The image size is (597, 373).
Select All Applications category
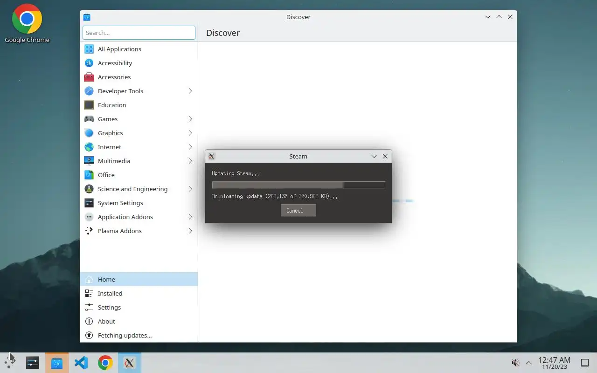coord(139,49)
